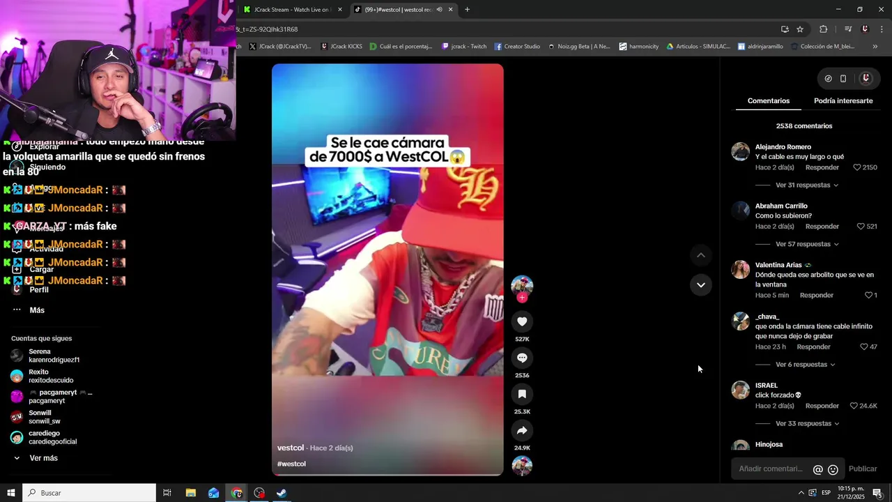Click the Publicar button

click(863, 469)
